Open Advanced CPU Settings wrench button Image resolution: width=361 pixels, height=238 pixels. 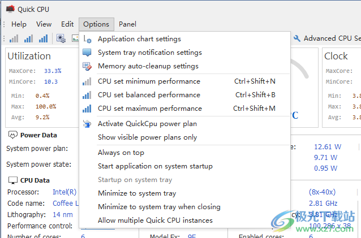(x=327, y=38)
